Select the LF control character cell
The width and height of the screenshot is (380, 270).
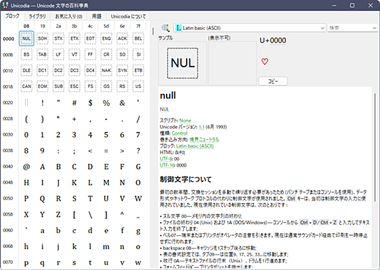tap(58, 54)
